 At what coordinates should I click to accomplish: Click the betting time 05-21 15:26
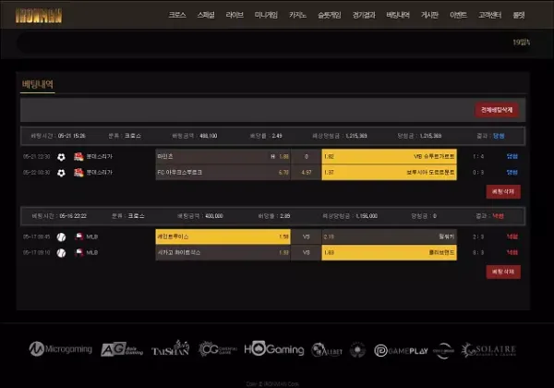[72, 136]
